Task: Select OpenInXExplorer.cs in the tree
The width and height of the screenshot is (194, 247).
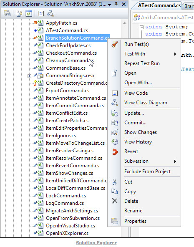Action: [x=67, y=233]
